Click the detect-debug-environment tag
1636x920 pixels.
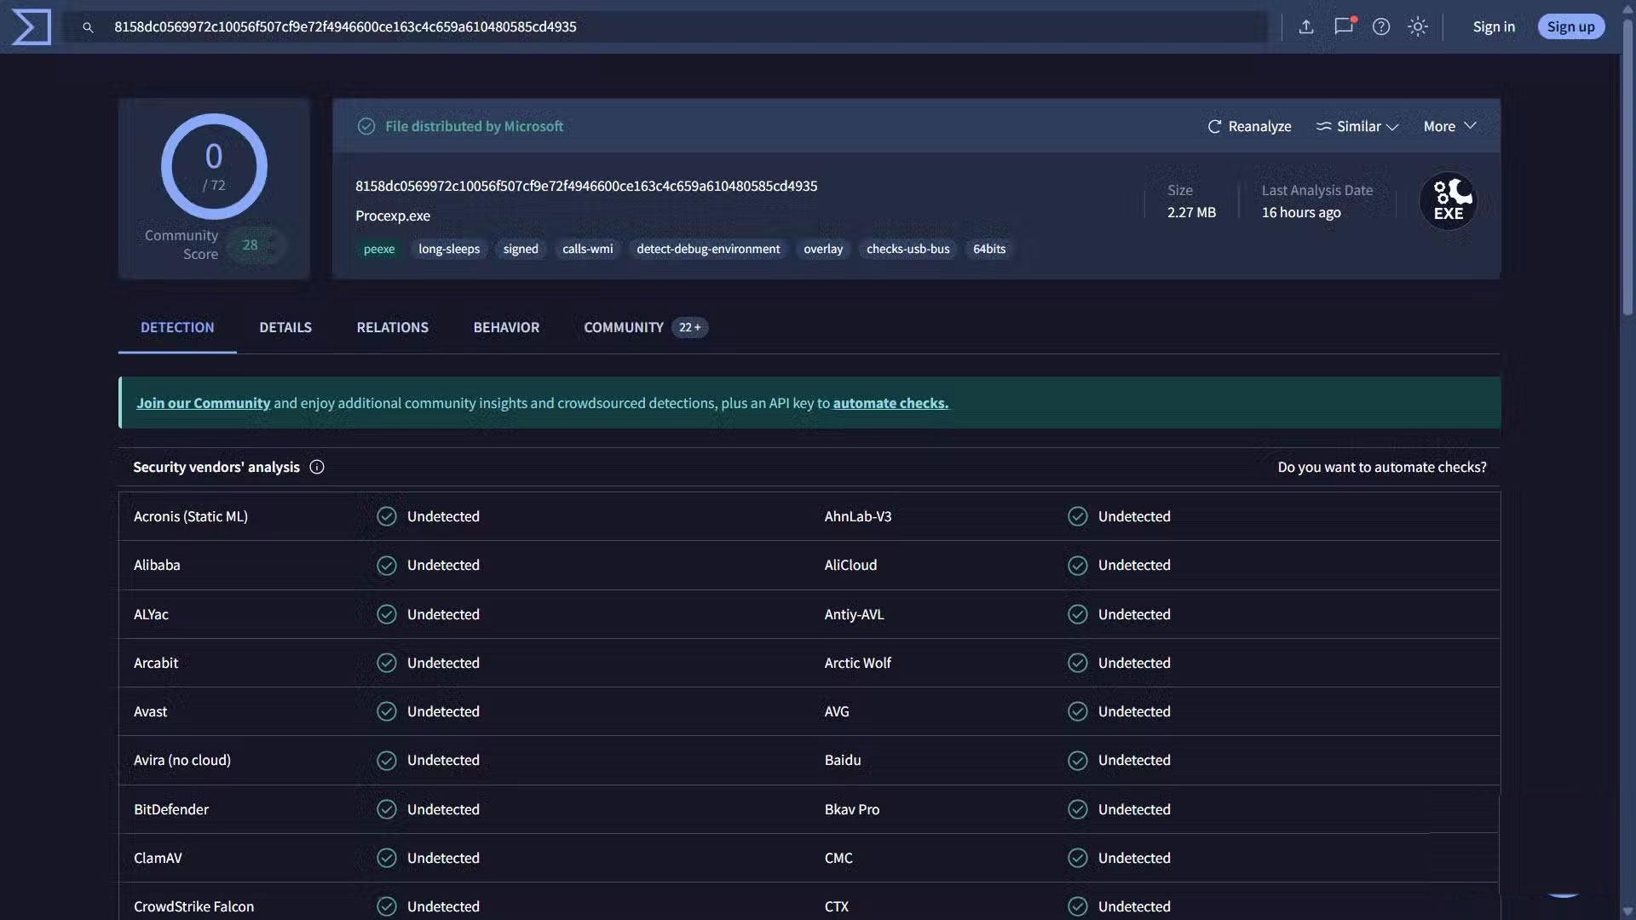click(x=708, y=249)
